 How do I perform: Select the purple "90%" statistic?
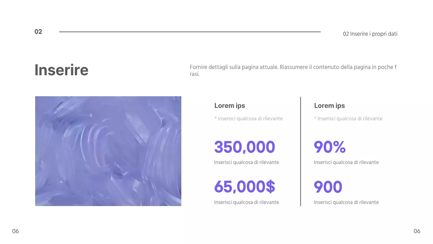coord(330,147)
